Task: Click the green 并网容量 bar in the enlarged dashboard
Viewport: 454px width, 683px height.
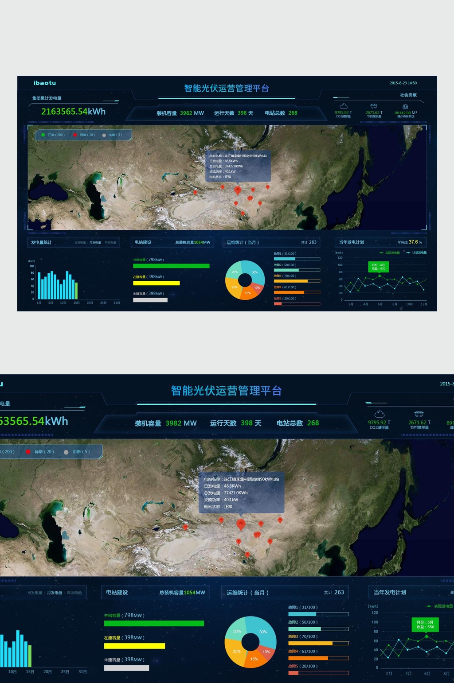Action: (x=154, y=623)
